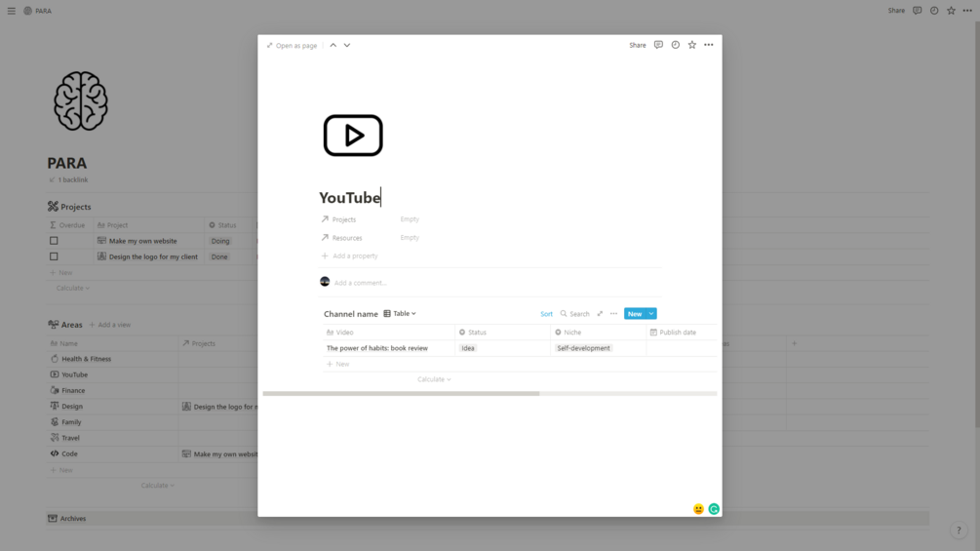Go to next record with down chevron
The image size is (980, 551).
pyautogui.click(x=347, y=45)
